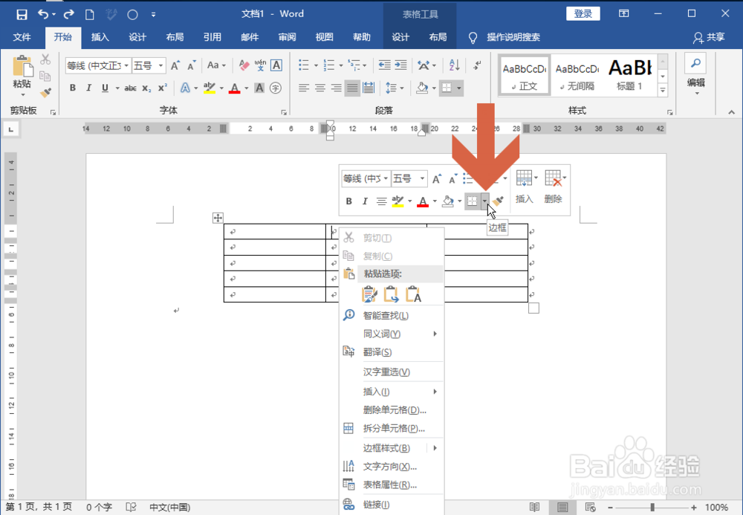Click the Superscript x² icon
The height and width of the screenshot is (515, 743).
[x=163, y=88]
